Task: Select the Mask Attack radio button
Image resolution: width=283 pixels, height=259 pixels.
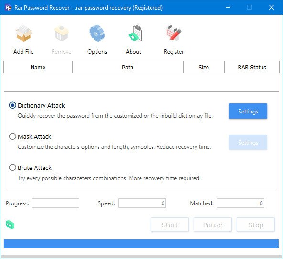Action: tap(12, 136)
